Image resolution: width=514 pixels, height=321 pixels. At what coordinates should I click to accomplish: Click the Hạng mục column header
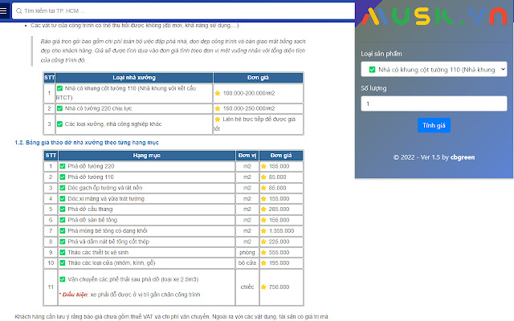click(x=146, y=156)
